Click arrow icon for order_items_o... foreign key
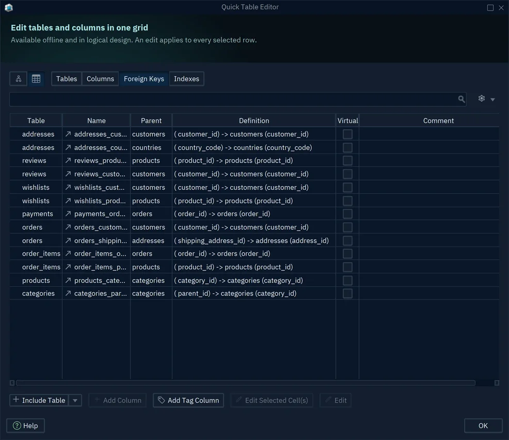 (x=68, y=254)
